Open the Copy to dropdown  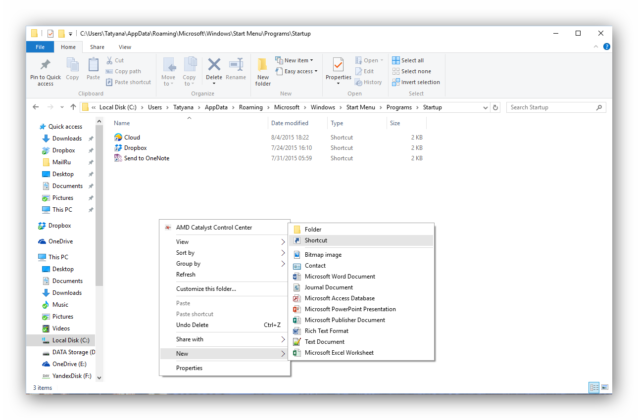[189, 72]
